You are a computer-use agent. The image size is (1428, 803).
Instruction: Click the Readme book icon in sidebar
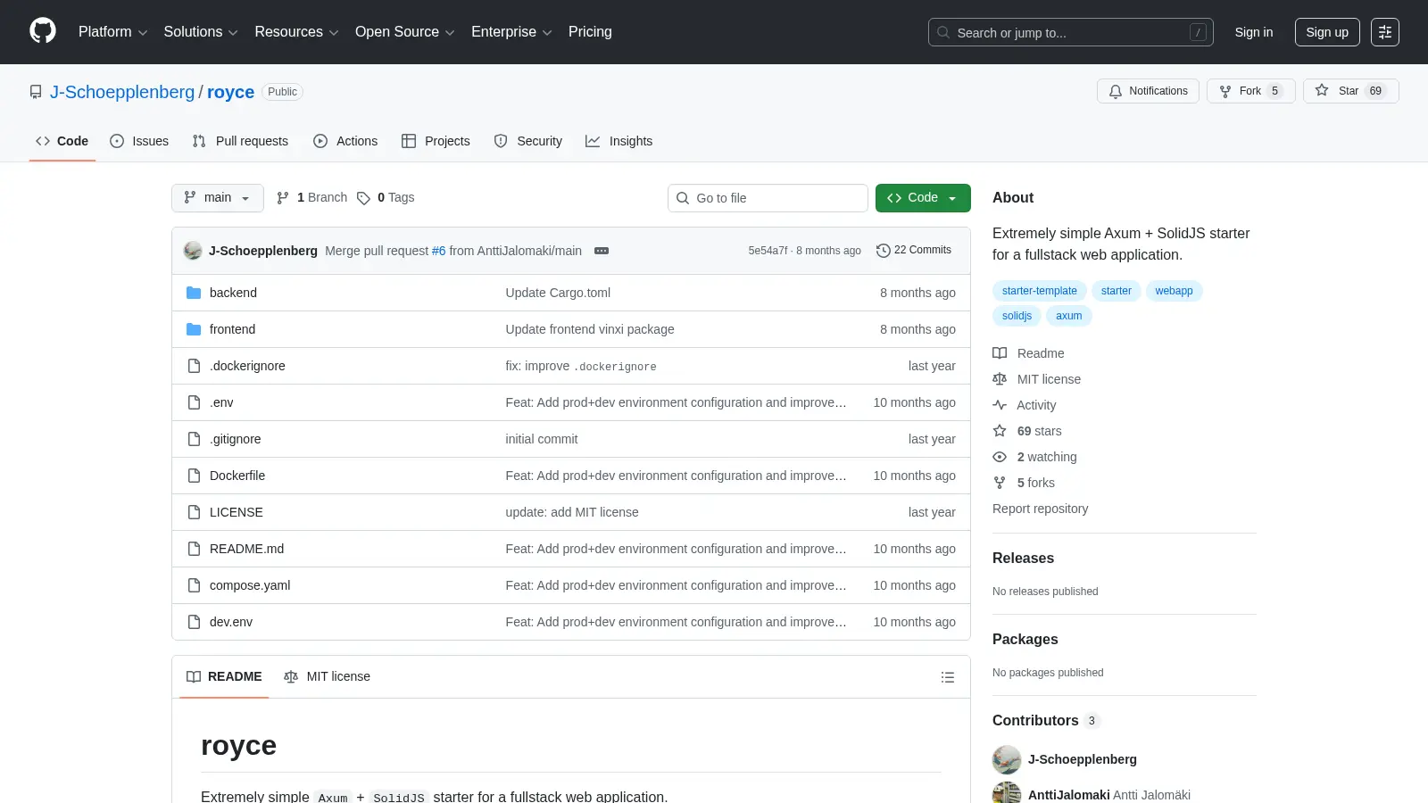[1000, 353]
